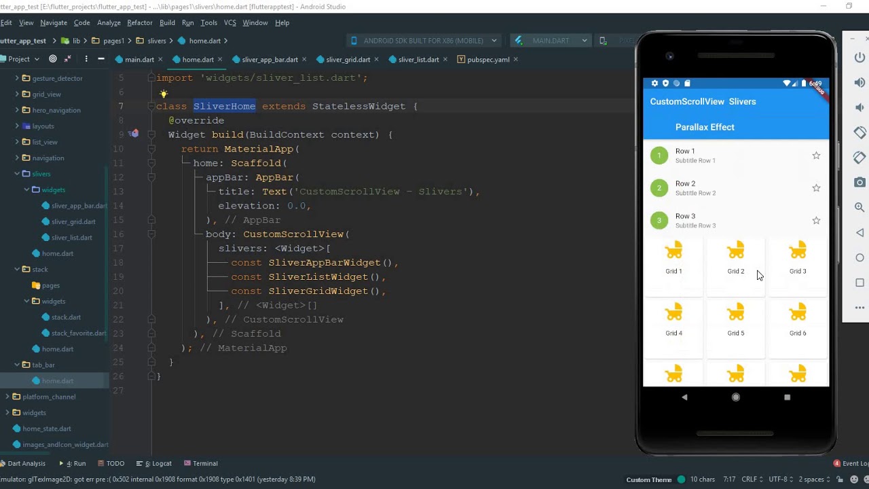This screenshot has width=869, height=489.
Task: Expand the platform_channel folder
Action: 7,397
